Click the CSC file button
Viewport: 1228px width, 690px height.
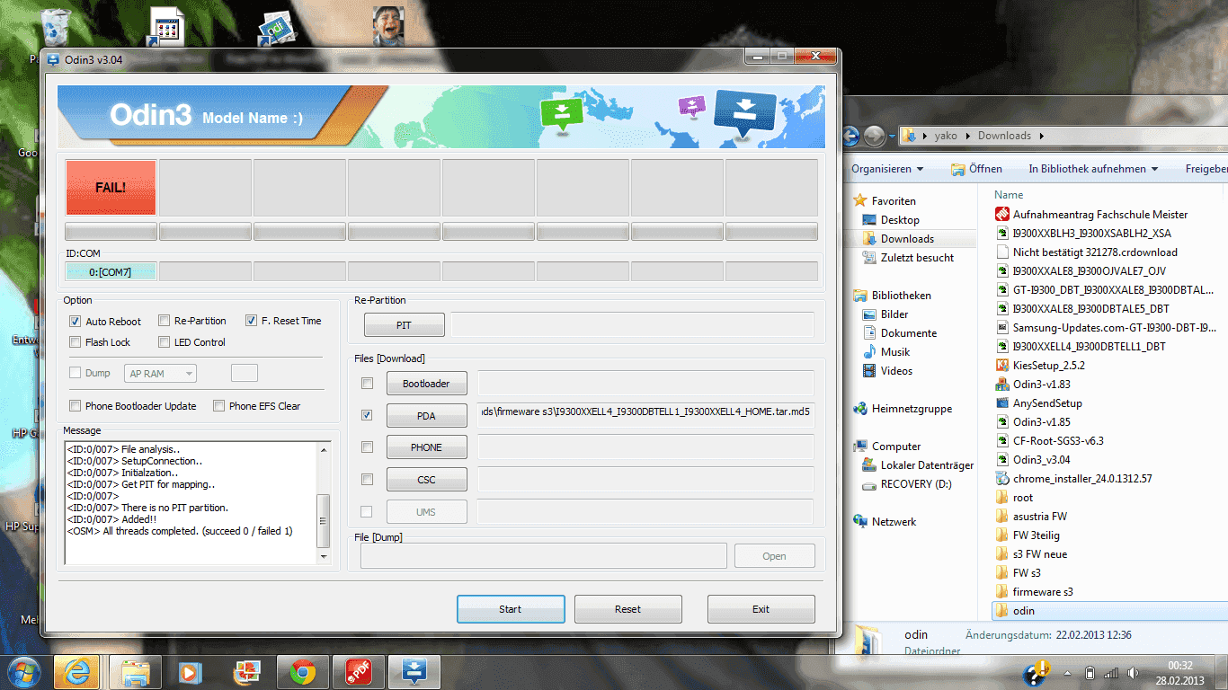tap(427, 479)
